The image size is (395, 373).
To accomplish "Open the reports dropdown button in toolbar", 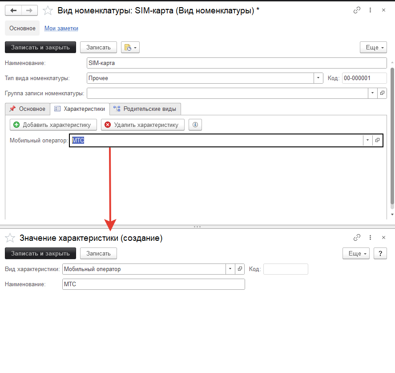I will pos(130,47).
